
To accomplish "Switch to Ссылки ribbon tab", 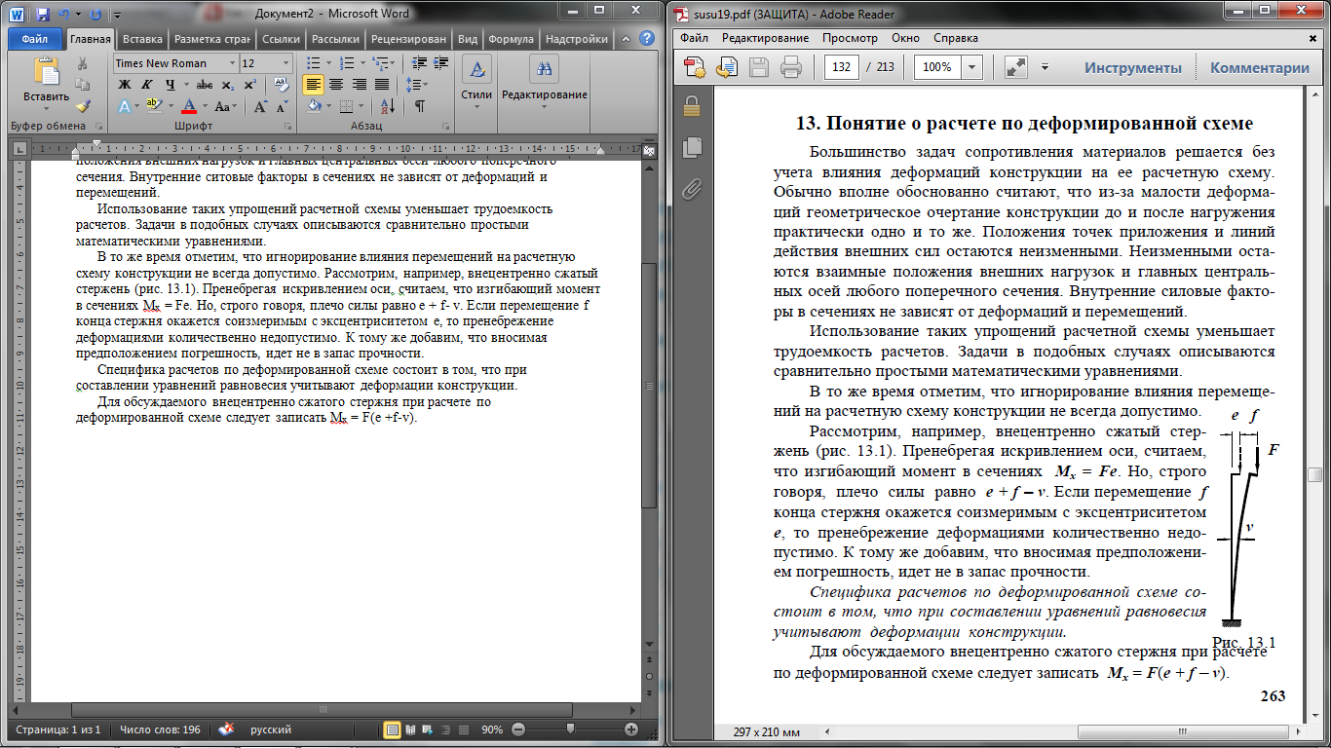I will pos(282,39).
